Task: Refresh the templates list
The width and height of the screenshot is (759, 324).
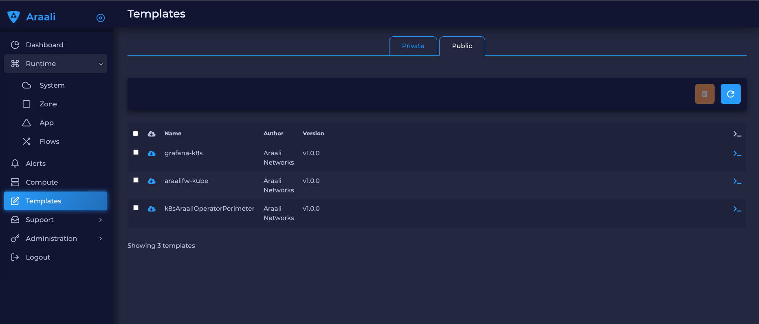Action: click(730, 94)
